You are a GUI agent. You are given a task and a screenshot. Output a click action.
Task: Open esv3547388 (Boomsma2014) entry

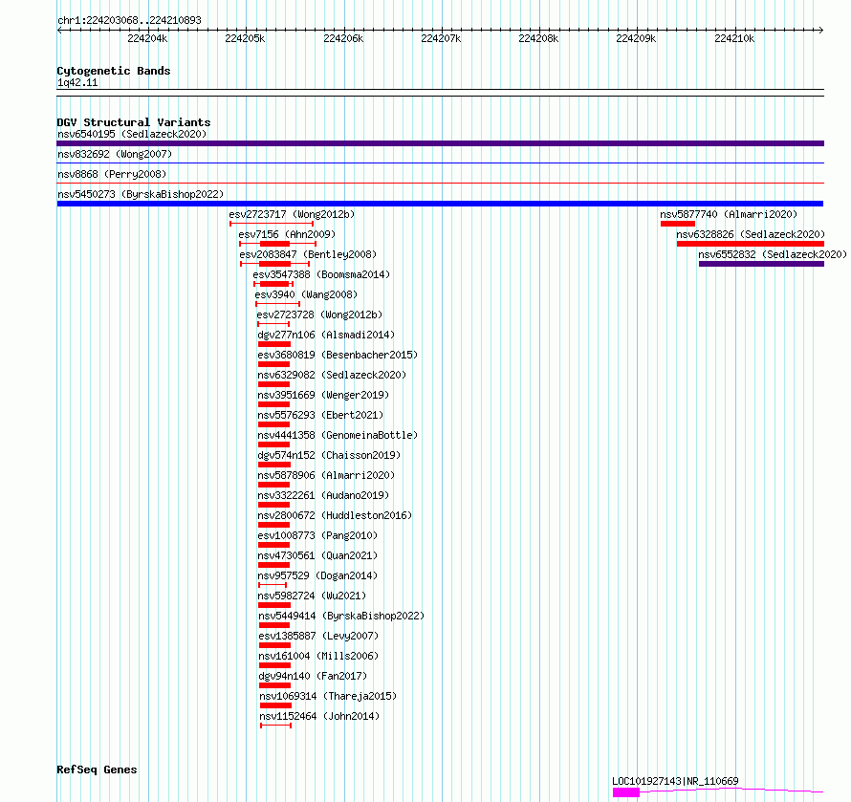321,274
